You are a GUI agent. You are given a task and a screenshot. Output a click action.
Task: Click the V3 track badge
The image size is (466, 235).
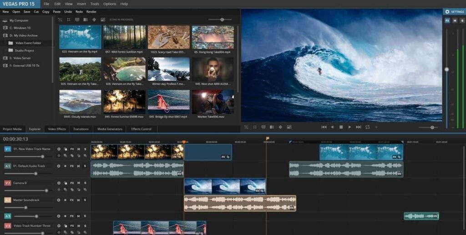(7, 226)
